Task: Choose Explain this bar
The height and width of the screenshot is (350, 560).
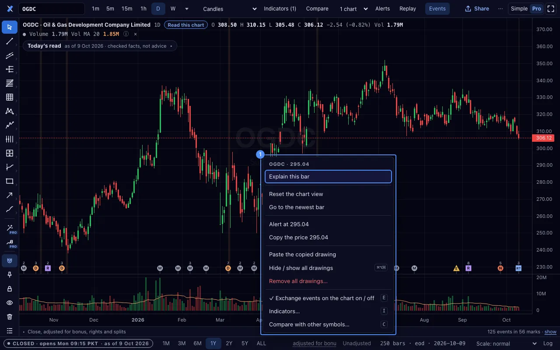Action: click(328, 176)
